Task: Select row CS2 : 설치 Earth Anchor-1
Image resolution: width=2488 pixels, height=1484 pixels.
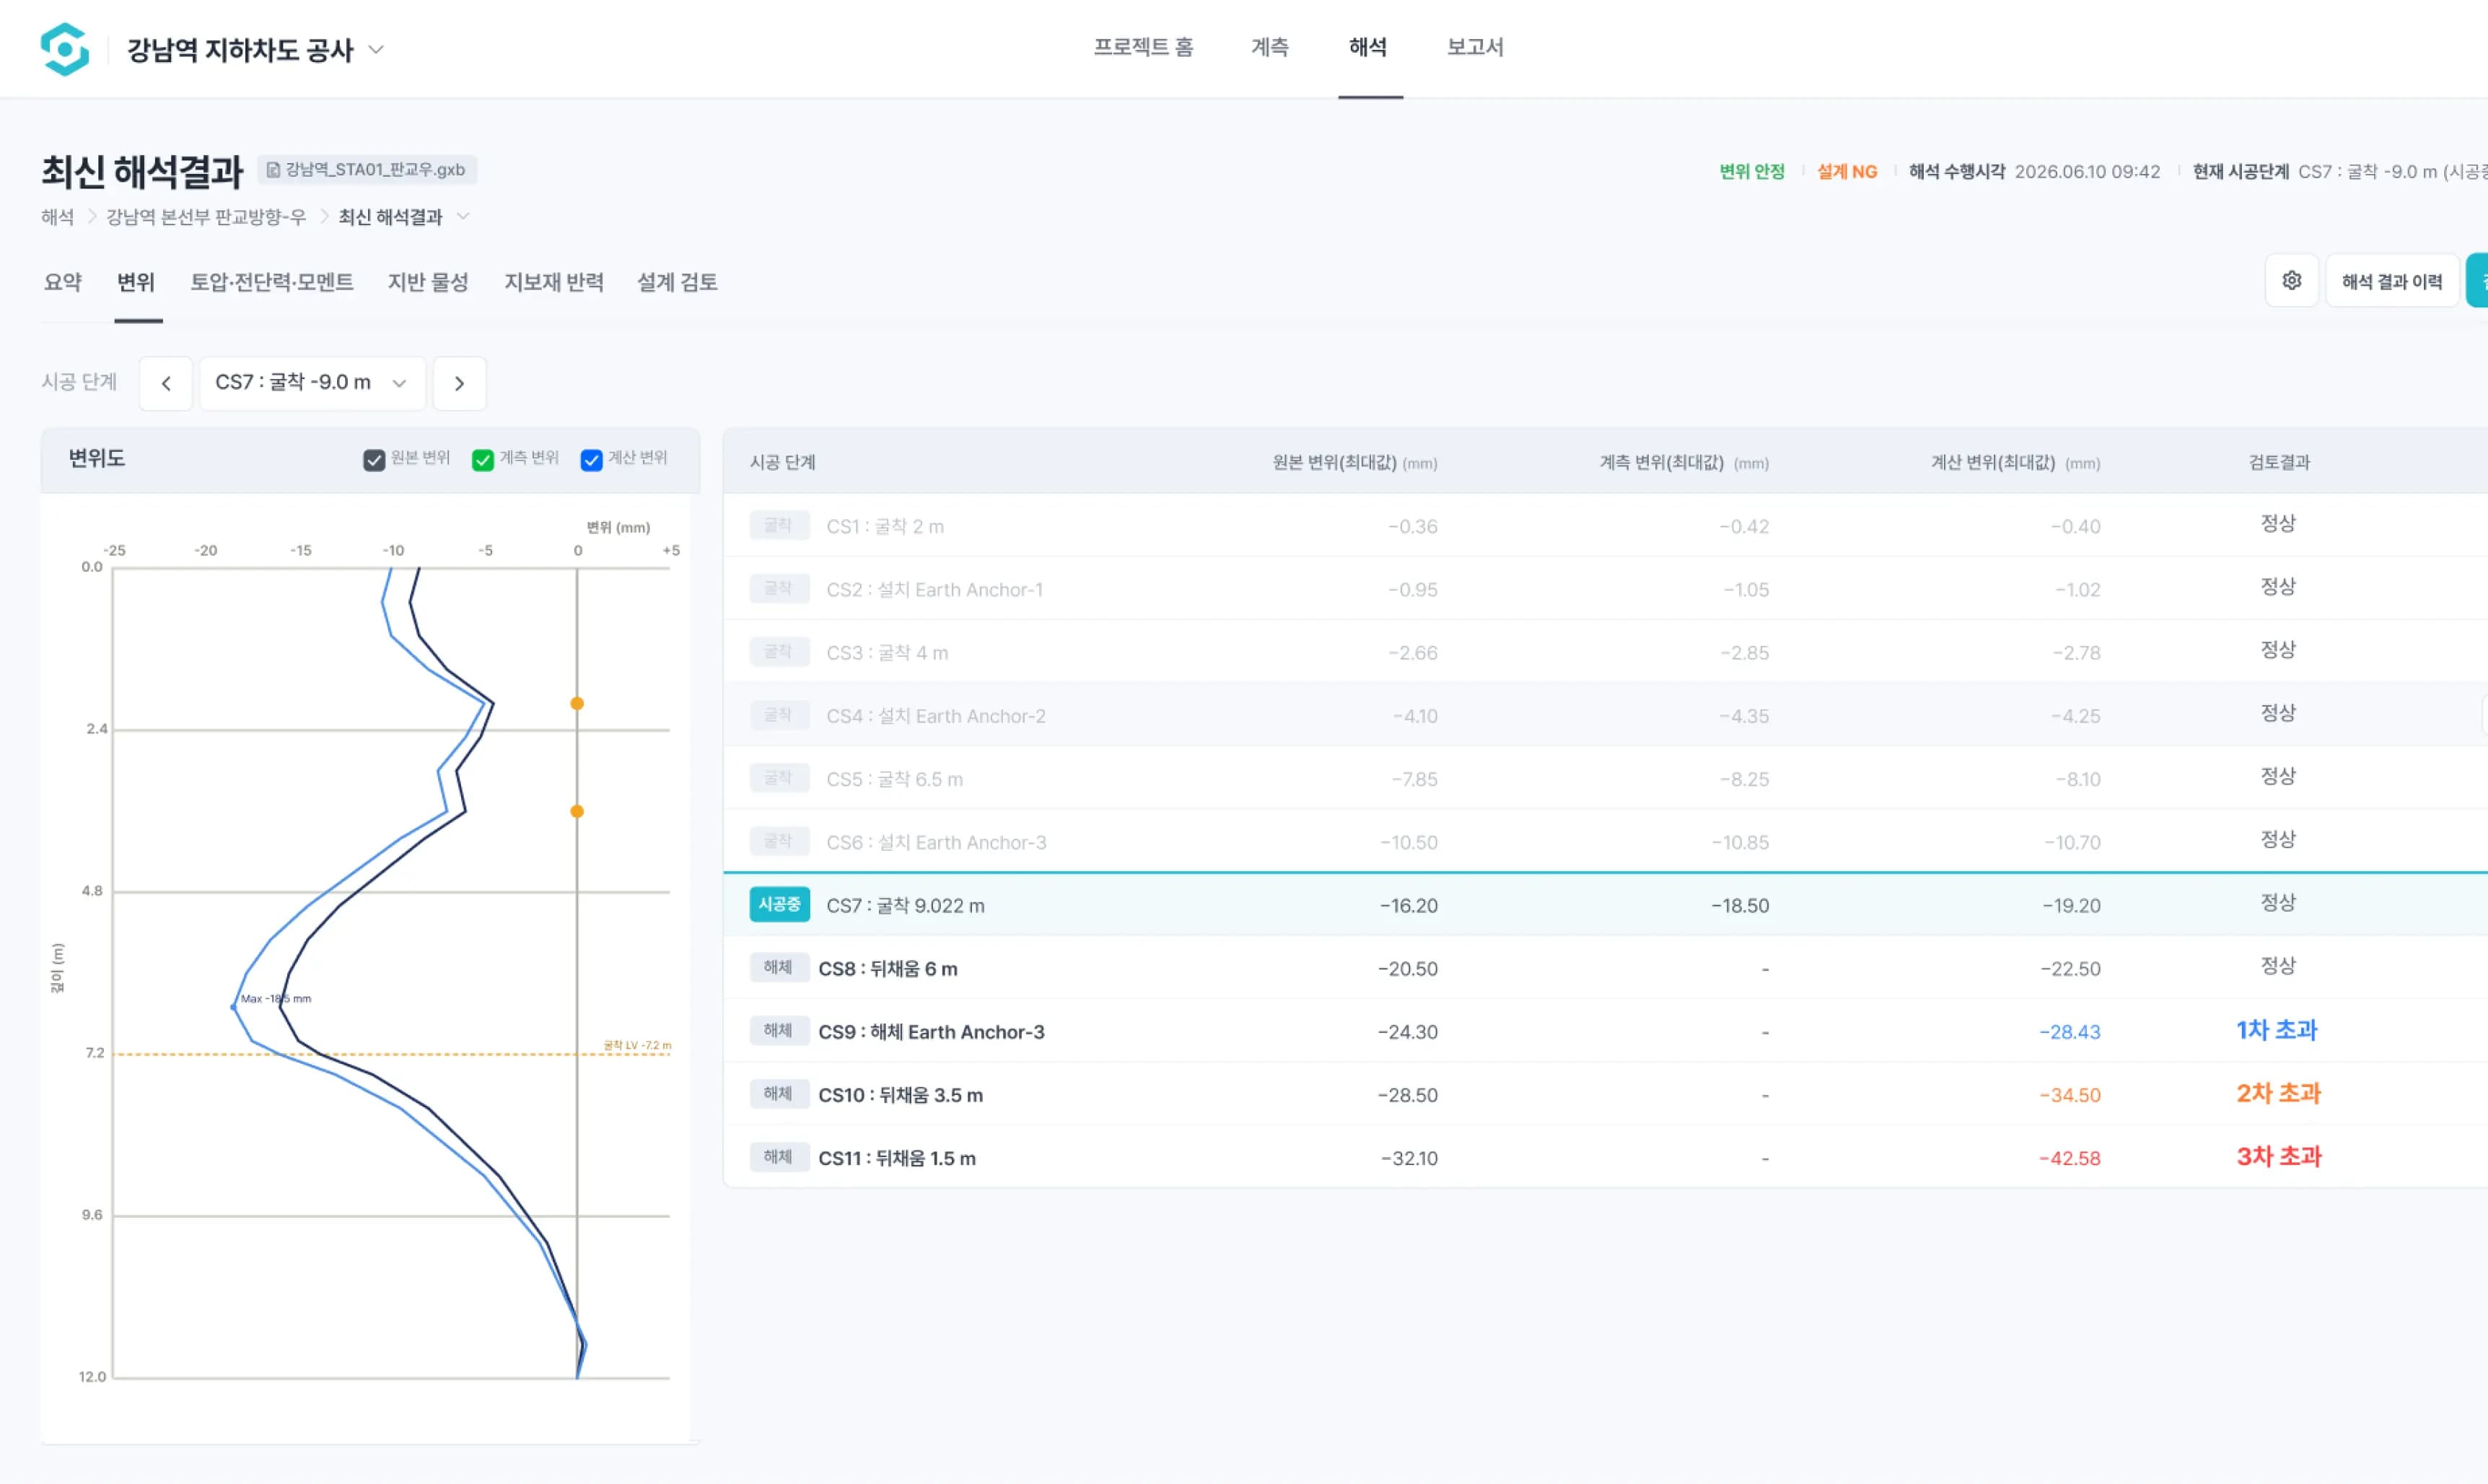Action: (1606, 588)
